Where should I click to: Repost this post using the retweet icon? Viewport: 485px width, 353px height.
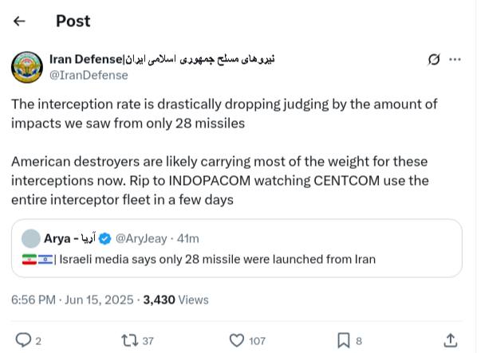point(128,340)
